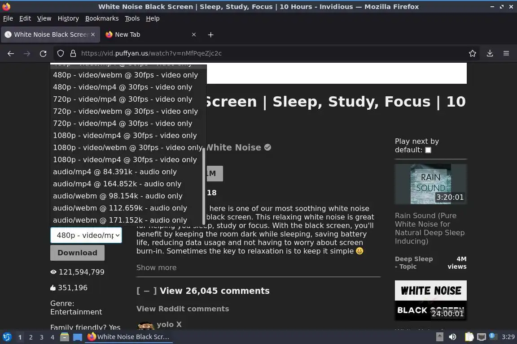Collapse comments with the [ − ] toggle
517x344 pixels.
click(x=147, y=291)
